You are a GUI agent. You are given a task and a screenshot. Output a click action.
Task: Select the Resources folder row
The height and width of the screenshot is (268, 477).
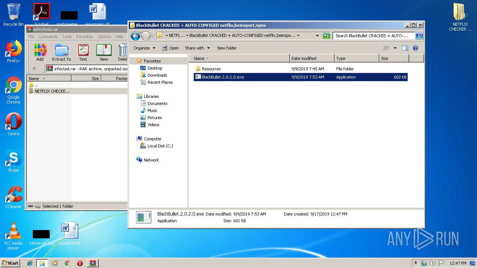click(x=300, y=69)
